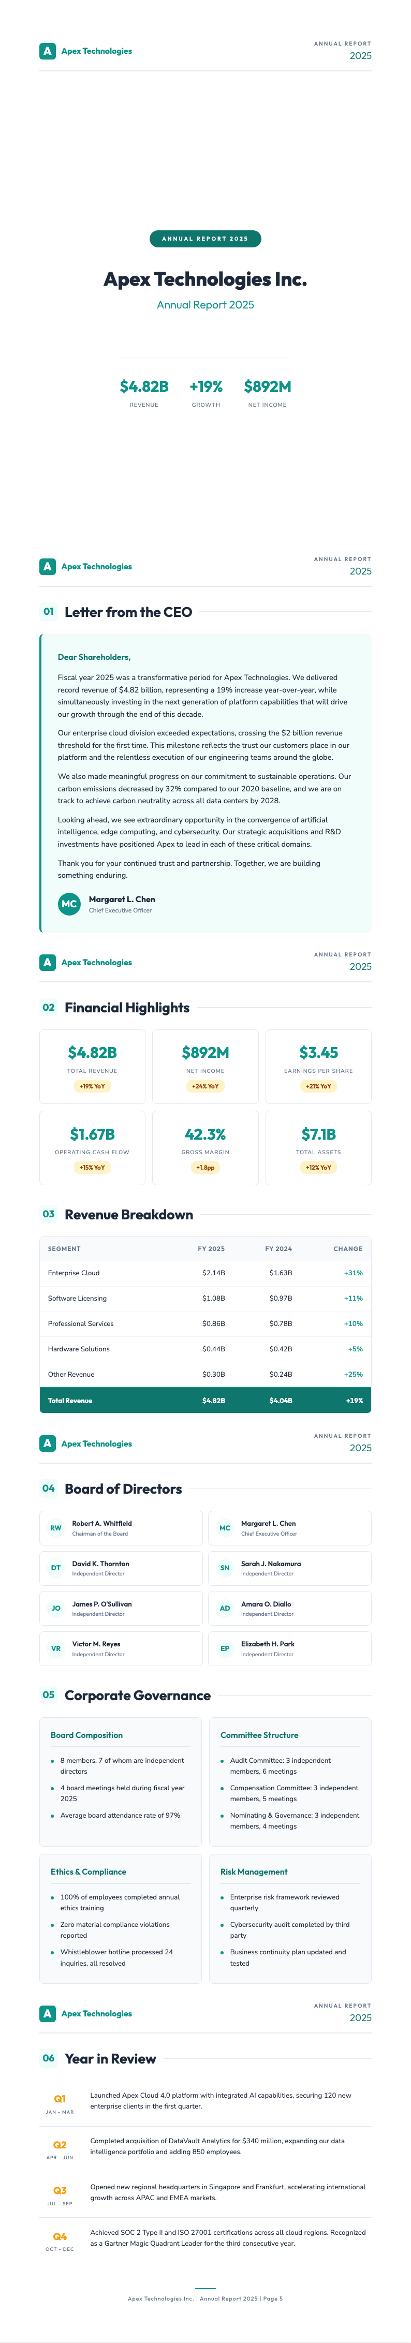
Task: Click the Total Revenue label in footer row
Action: 70,1401
